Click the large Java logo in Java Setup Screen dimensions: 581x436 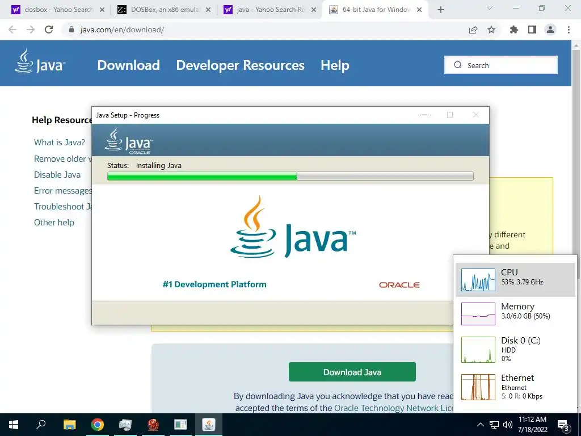tap(293, 227)
